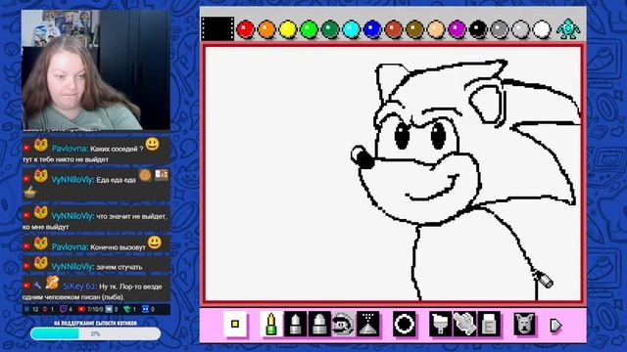627x352 pixels.
Task: Select the circle shape tool
Action: [405, 324]
